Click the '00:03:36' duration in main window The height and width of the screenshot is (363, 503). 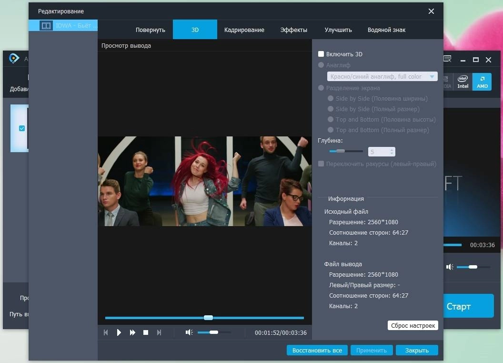click(x=482, y=245)
